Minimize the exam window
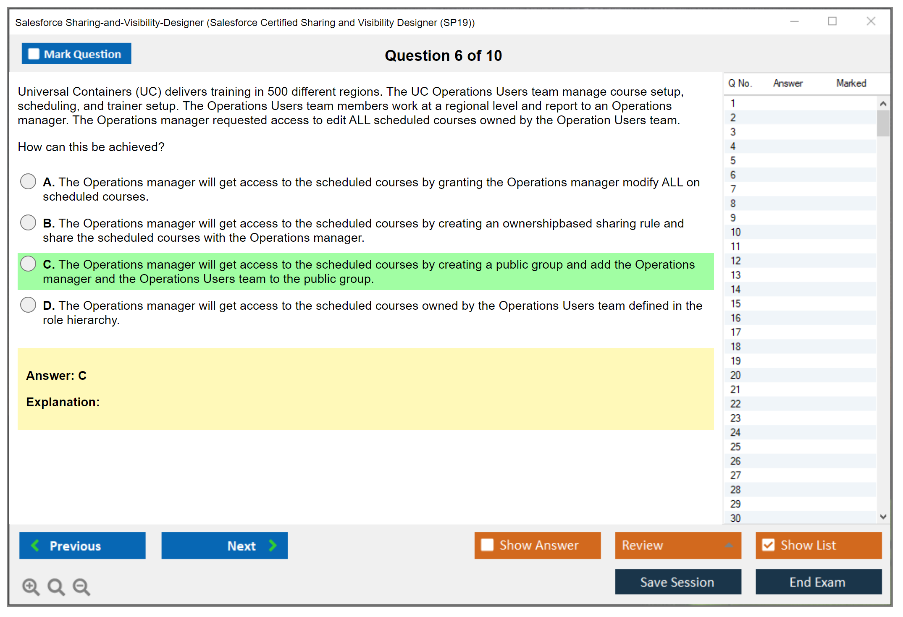 click(794, 21)
